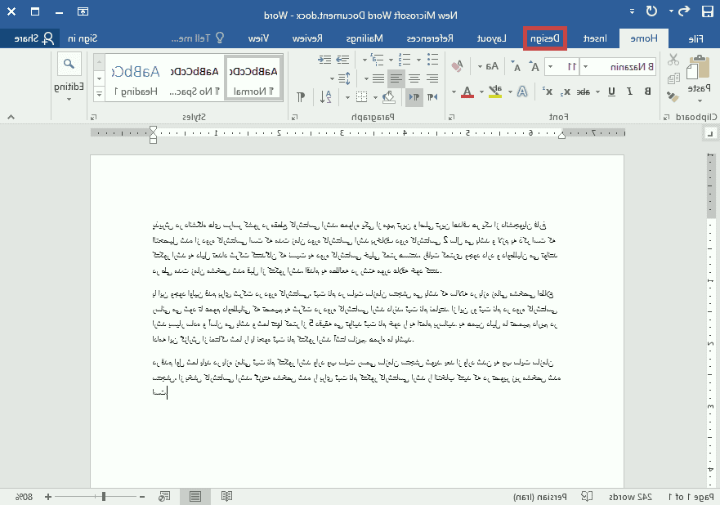
Task: Click Sign in link
Action: point(83,38)
